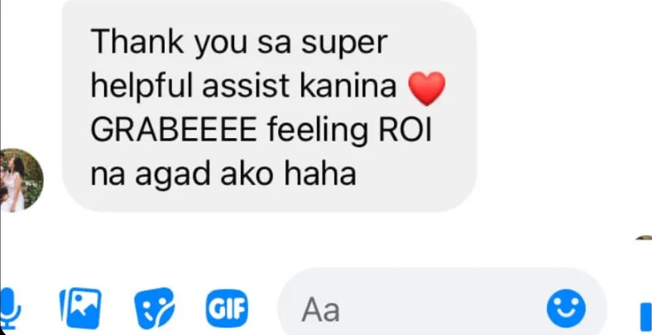Select the received chat message bubble

269,106
